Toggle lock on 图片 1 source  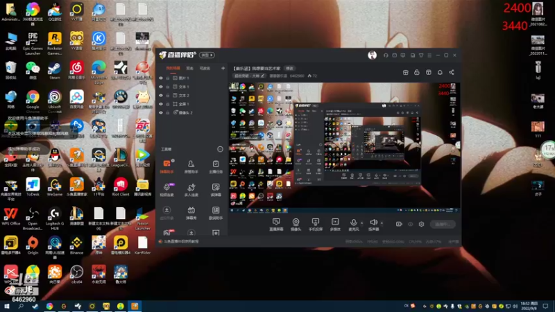(x=168, y=78)
